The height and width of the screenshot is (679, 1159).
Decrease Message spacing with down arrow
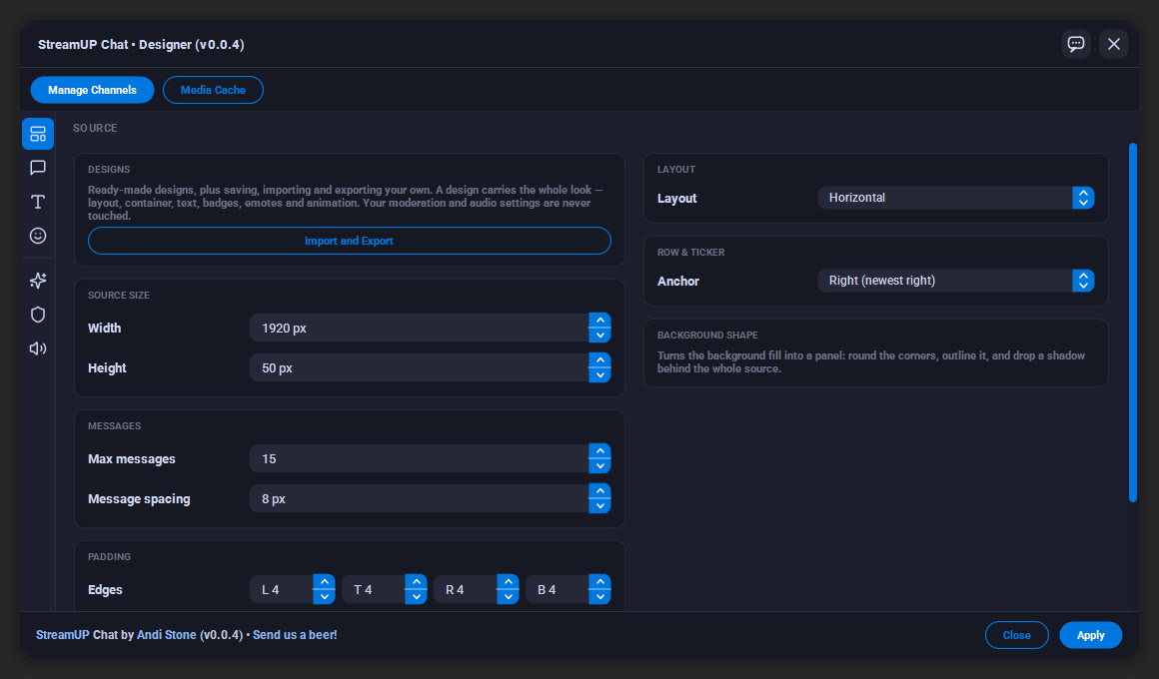(599, 506)
